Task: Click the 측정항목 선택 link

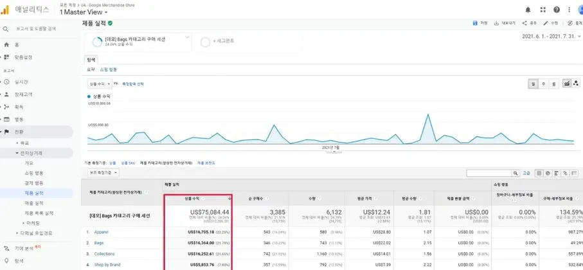Action: click(x=133, y=84)
